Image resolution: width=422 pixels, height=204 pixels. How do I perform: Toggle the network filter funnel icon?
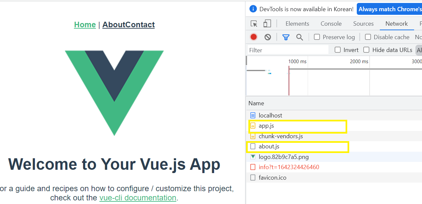[286, 37]
